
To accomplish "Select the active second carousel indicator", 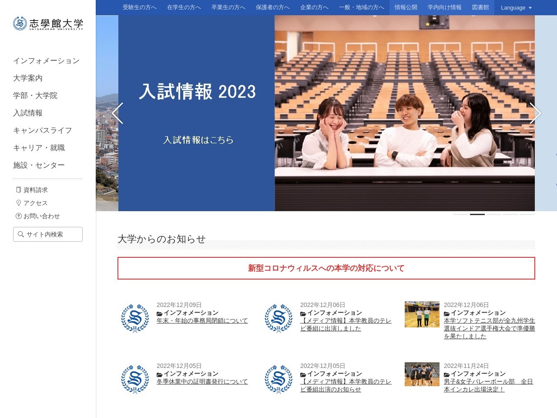I will pyautogui.click(x=477, y=214).
